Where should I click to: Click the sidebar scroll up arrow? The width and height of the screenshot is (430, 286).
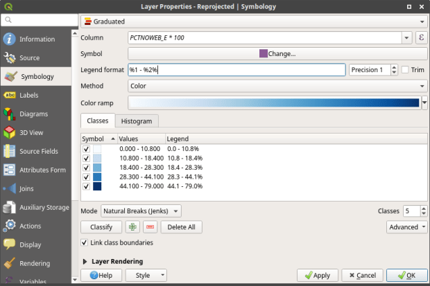pos(75,33)
